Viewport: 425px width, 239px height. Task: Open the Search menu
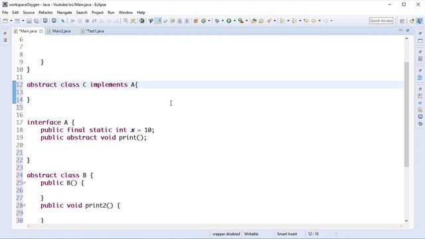(82, 13)
